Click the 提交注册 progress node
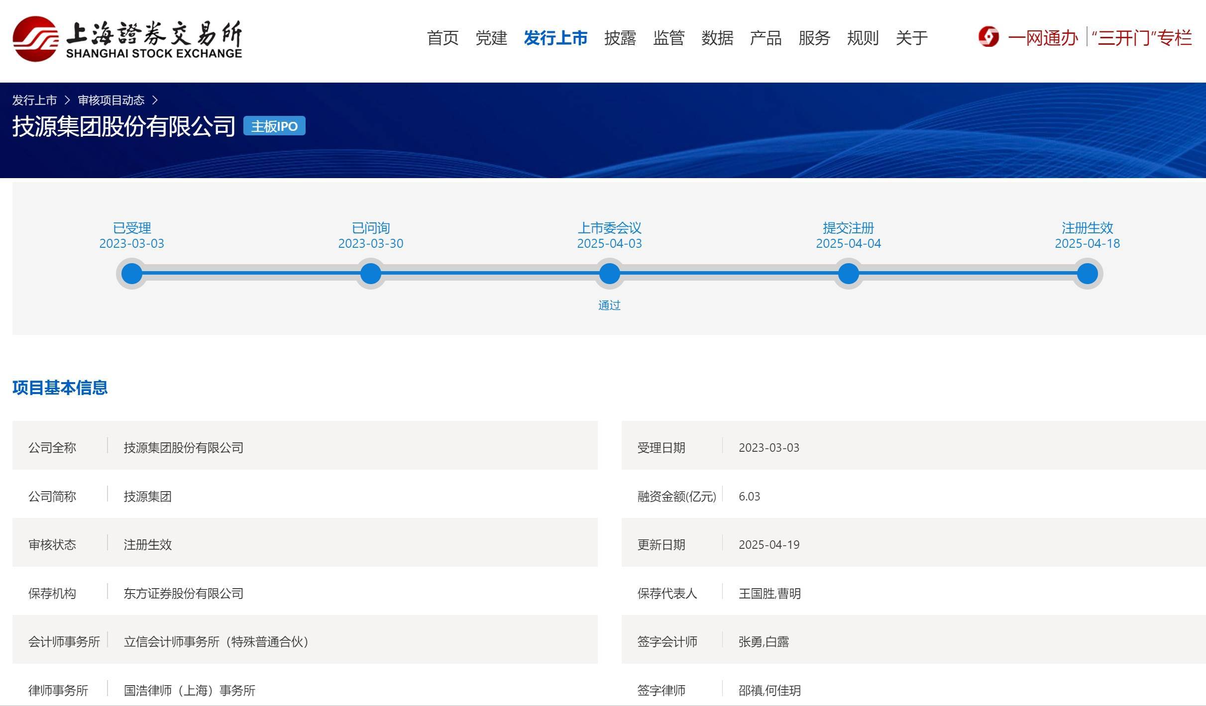 pos(848,274)
